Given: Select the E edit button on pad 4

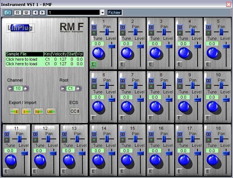Looking at the screenshot, I should (x=179, y=64).
